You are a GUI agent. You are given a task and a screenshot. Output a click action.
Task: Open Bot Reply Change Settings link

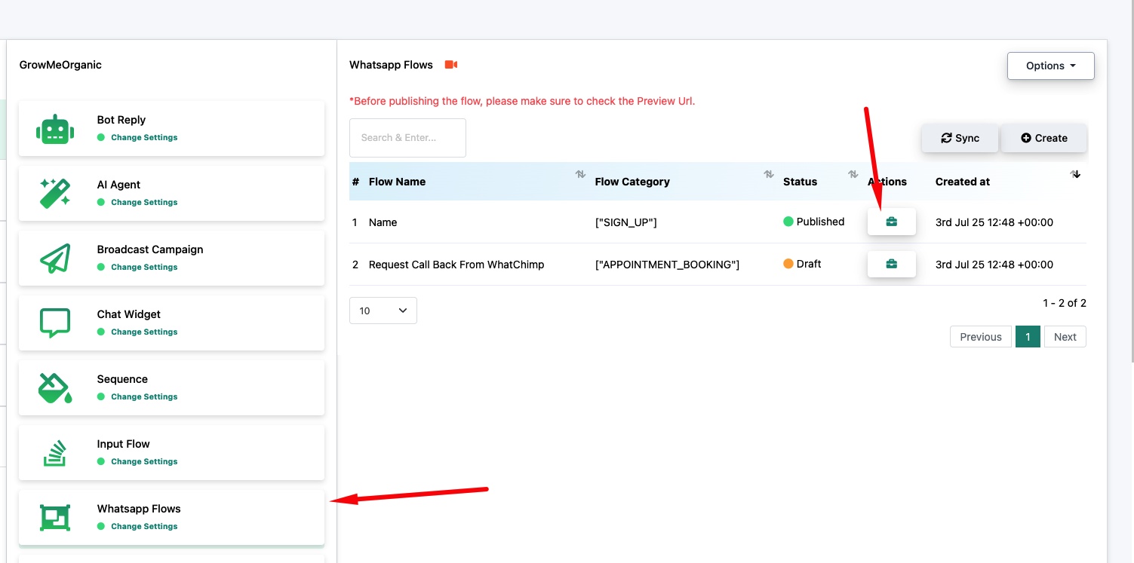tap(144, 138)
